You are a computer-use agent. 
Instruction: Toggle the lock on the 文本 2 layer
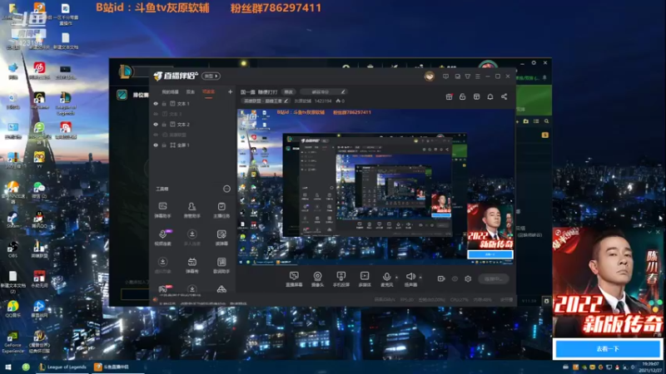(164, 124)
